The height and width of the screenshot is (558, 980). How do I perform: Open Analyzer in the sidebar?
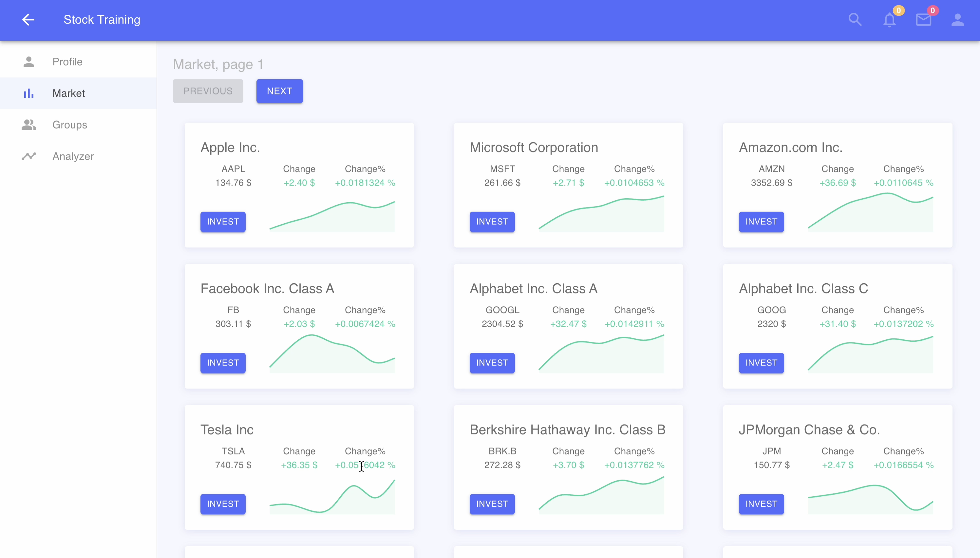(78, 156)
